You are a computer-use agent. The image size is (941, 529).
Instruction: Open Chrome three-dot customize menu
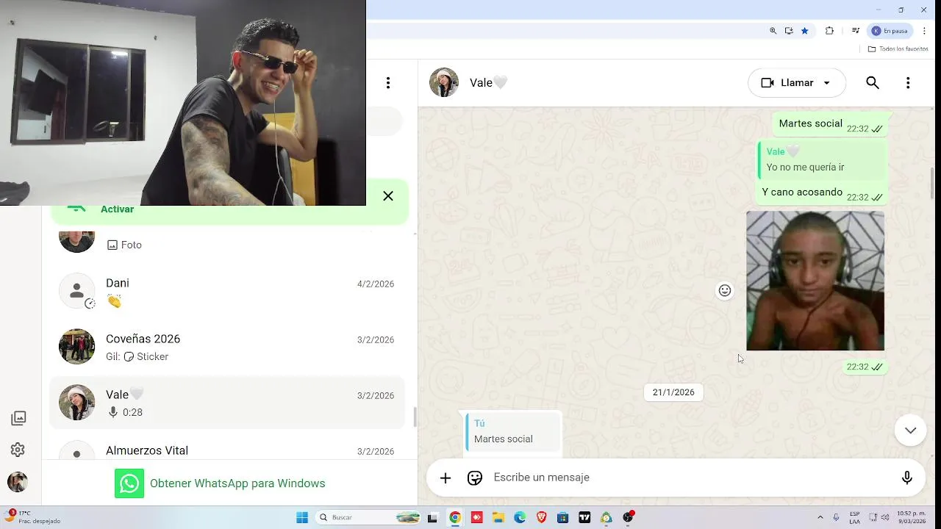(924, 31)
